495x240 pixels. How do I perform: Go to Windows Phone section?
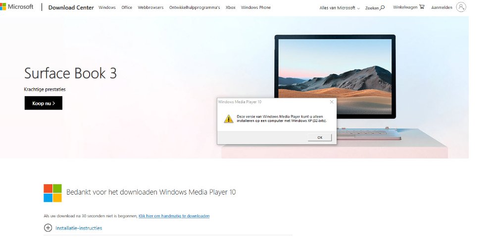coord(256,8)
